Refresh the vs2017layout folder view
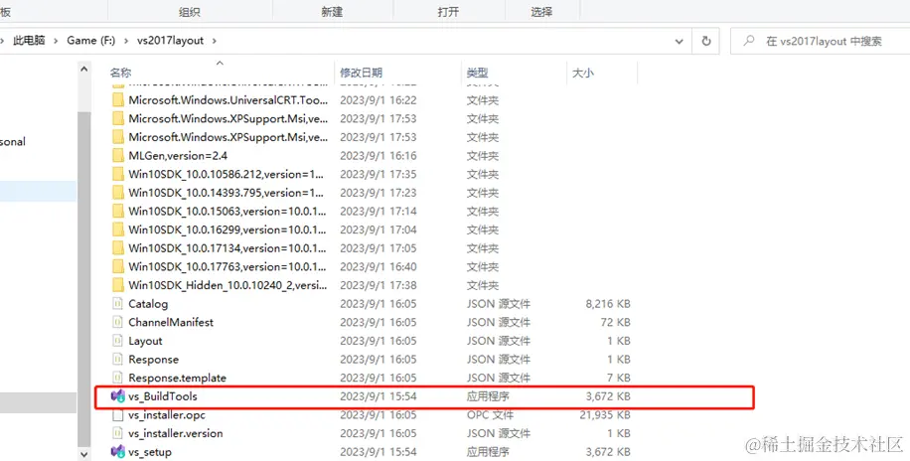910x461 pixels. point(706,41)
